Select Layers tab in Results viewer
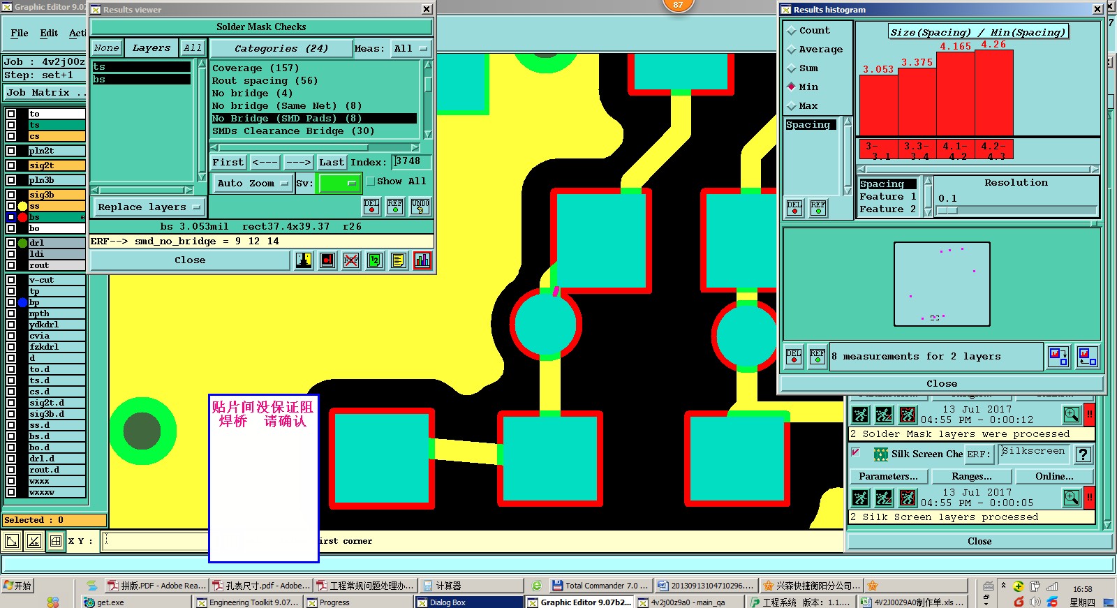The width and height of the screenshot is (1117, 608). [x=151, y=48]
